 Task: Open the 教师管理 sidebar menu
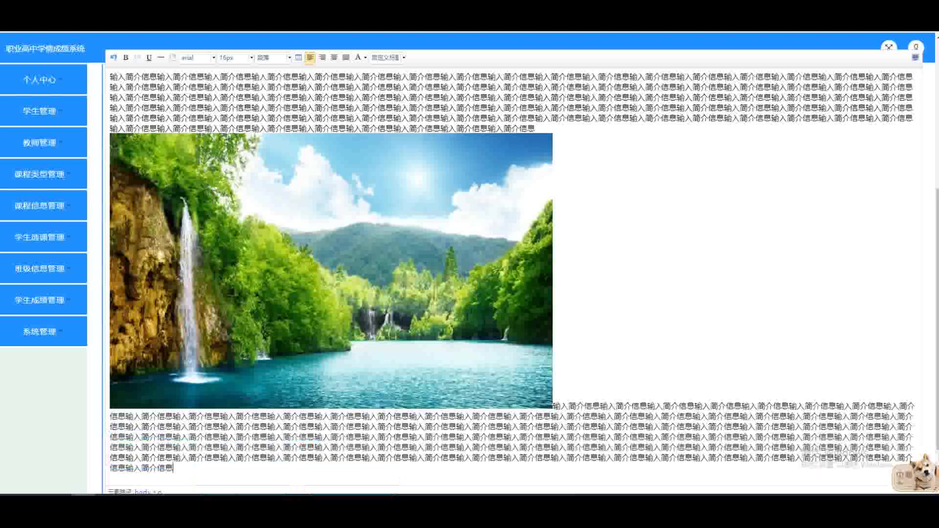[x=44, y=142]
